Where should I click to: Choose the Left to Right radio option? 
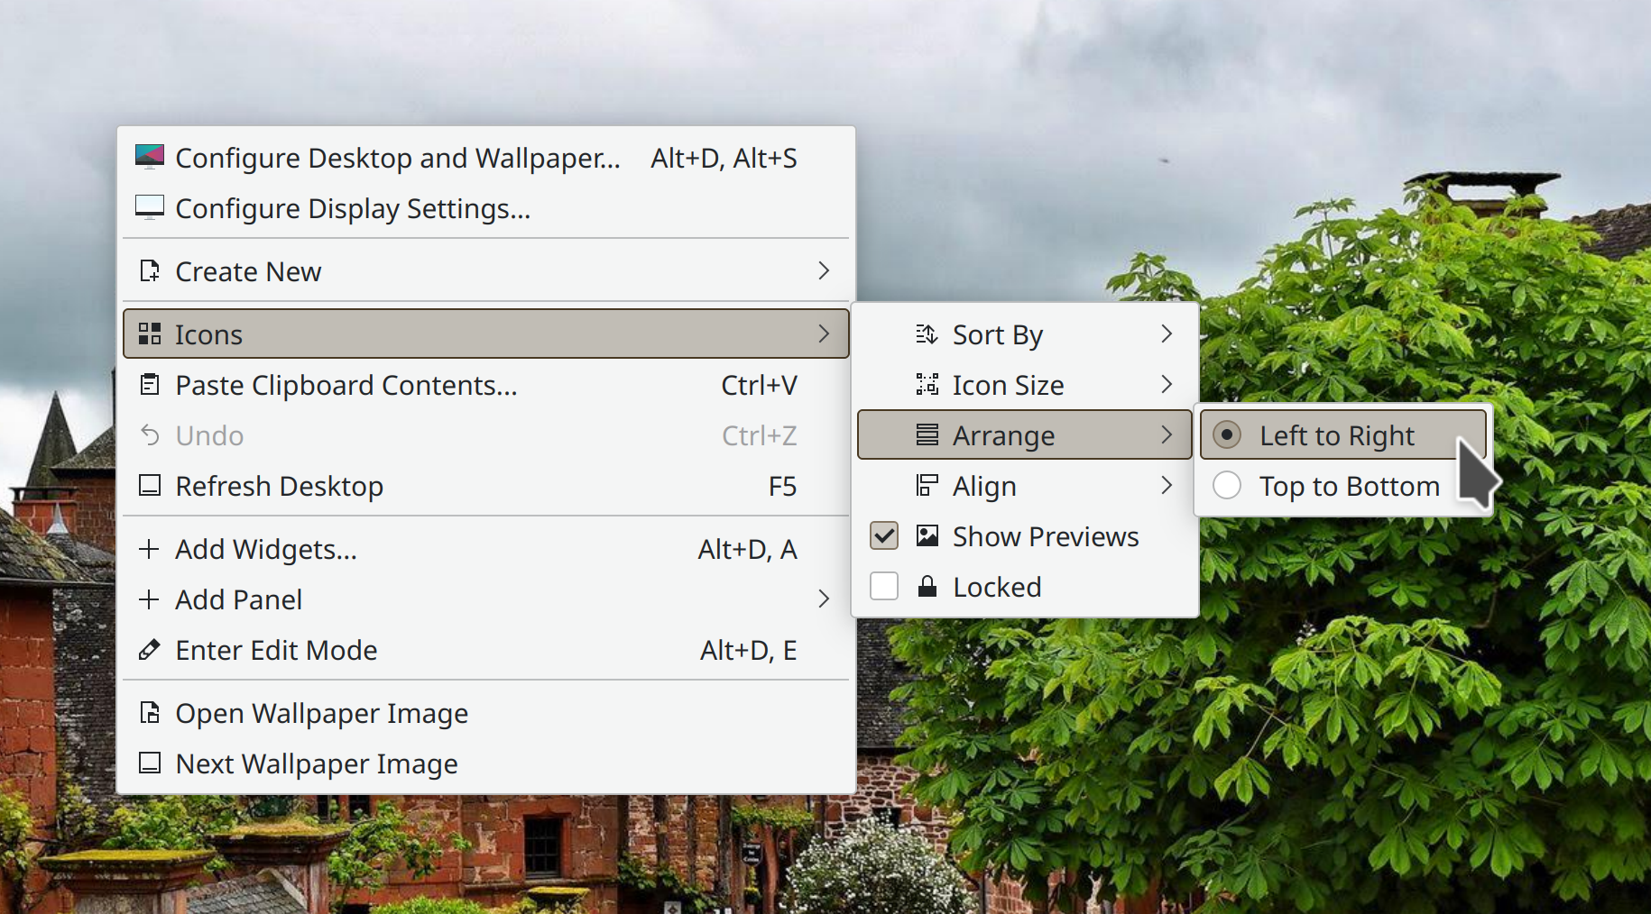tap(1227, 435)
